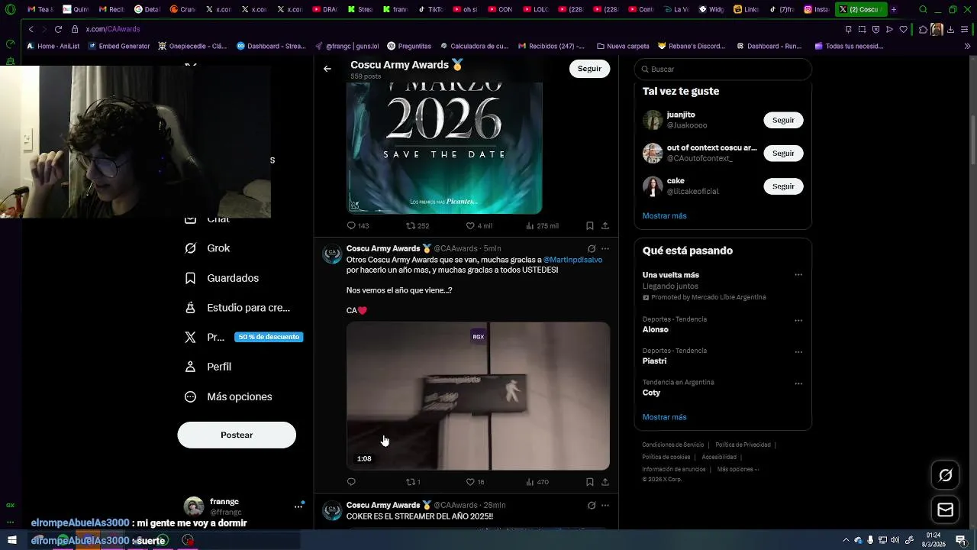This screenshot has height=550, width=977.
Task: Open Perfil in the sidebar
Action: [x=208, y=367]
